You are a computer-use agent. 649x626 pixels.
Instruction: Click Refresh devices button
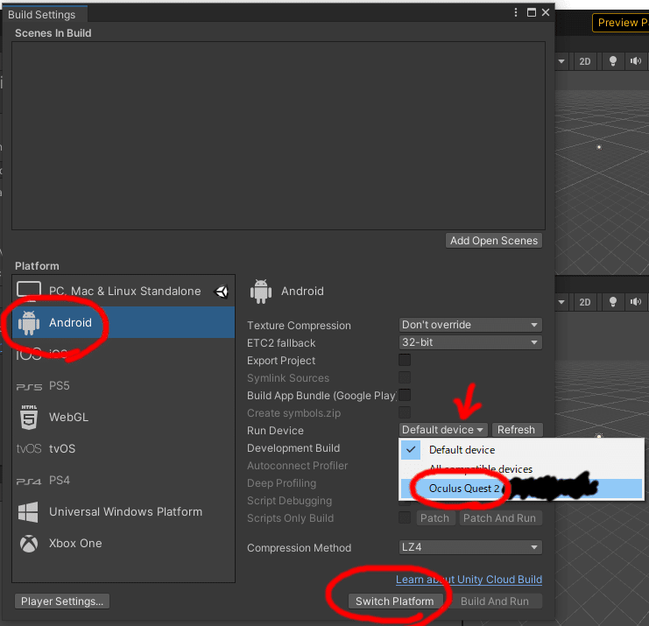pos(517,430)
